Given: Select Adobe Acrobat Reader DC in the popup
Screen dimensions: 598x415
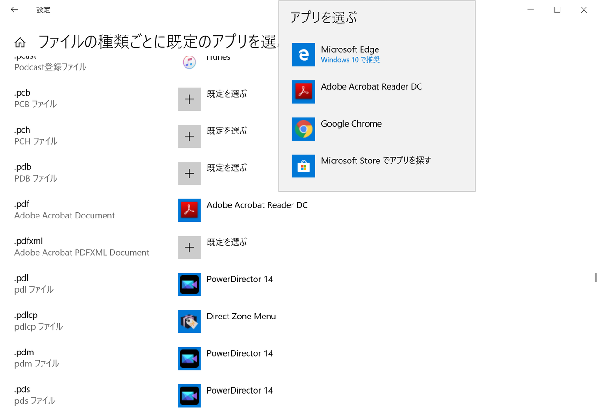Looking at the screenshot, I should [377, 92].
